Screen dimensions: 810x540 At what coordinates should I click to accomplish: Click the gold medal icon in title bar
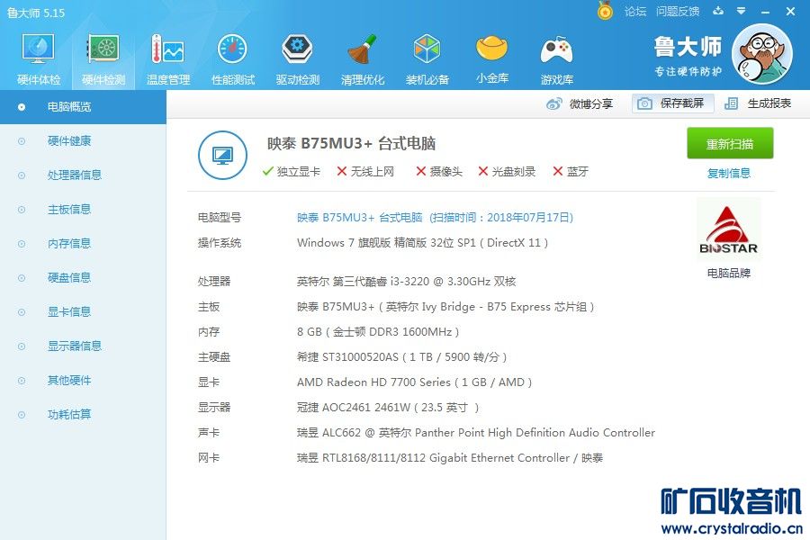(x=606, y=11)
